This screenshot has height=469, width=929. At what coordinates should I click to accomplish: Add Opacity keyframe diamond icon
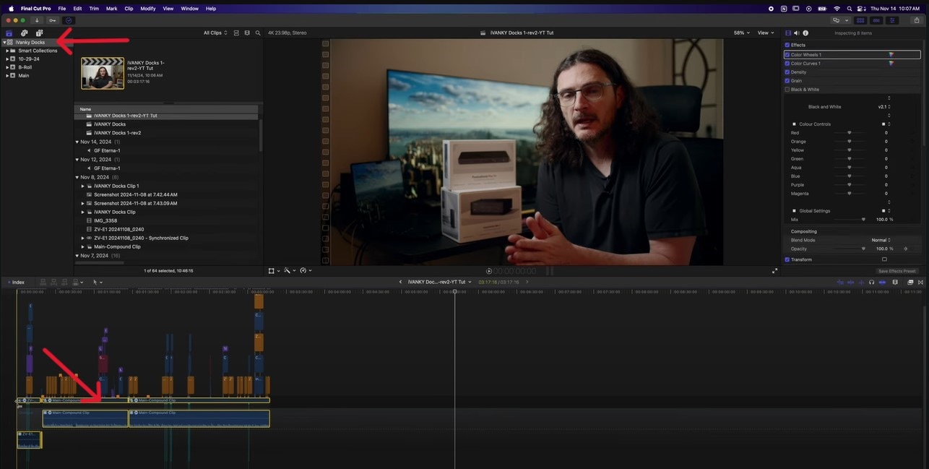905,249
